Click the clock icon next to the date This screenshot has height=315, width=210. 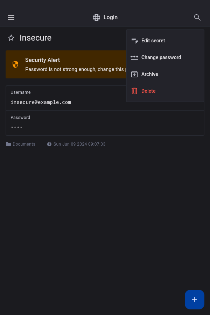pos(49,144)
